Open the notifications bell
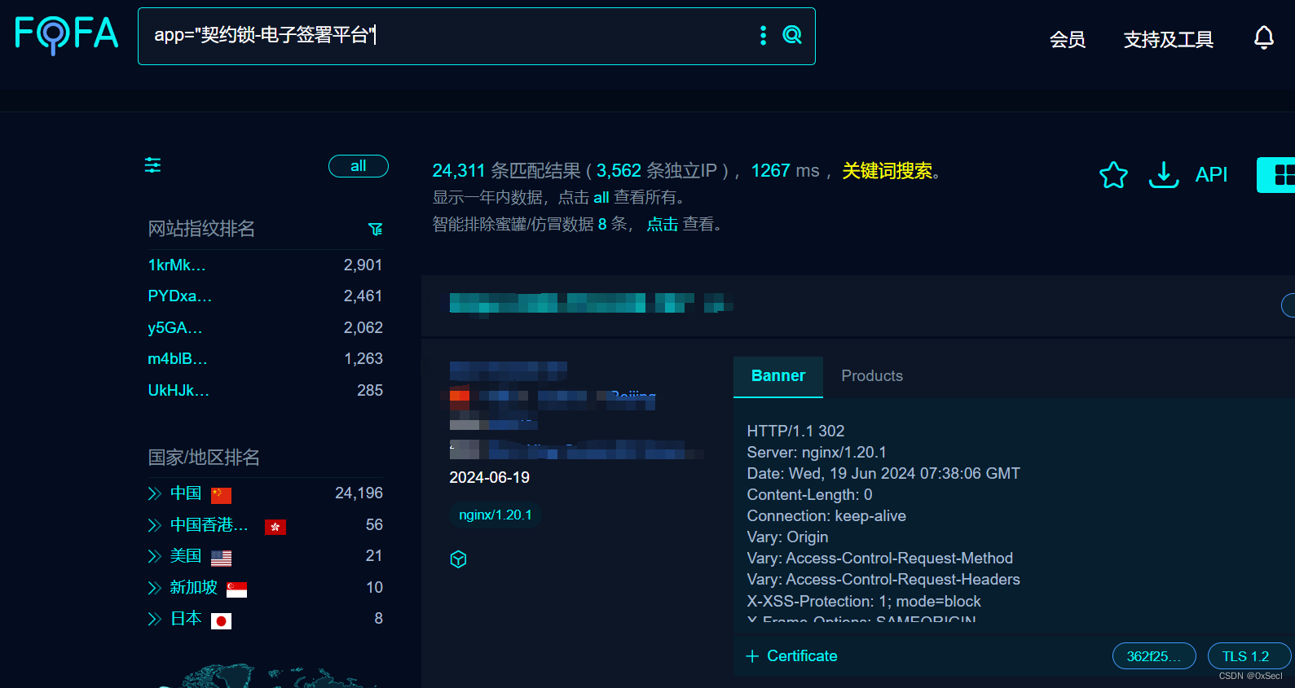Image resolution: width=1295 pixels, height=688 pixels. click(1264, 37)
